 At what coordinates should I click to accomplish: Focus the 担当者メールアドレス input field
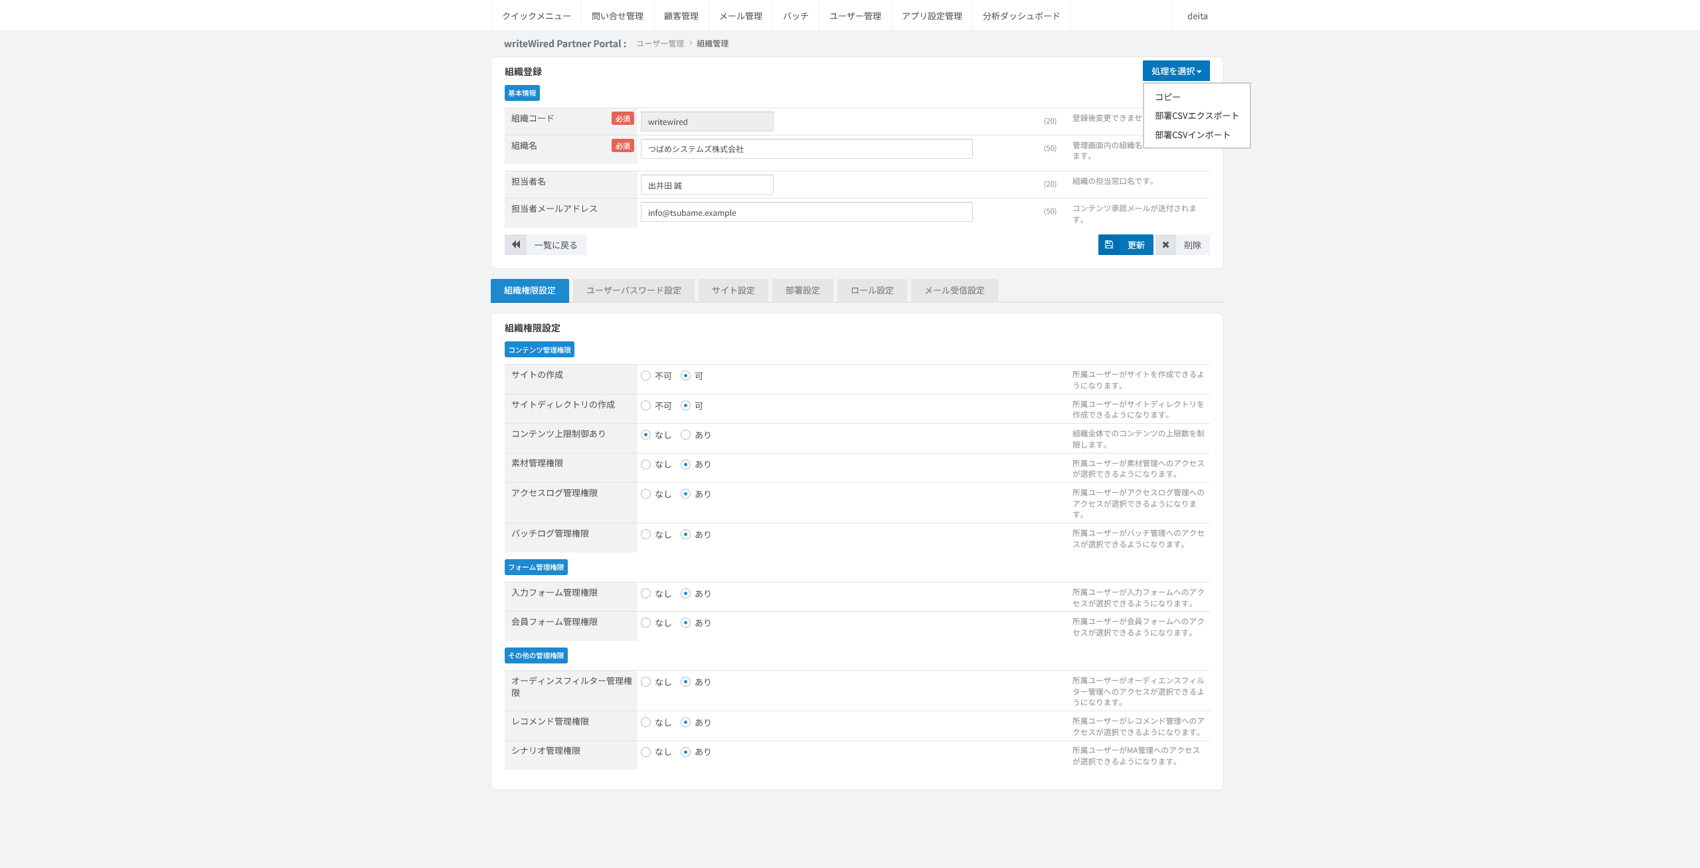(x=806, y=213)
